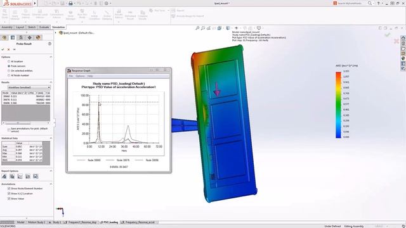Open the sensor list dropdown under Results

click(29, 87)
